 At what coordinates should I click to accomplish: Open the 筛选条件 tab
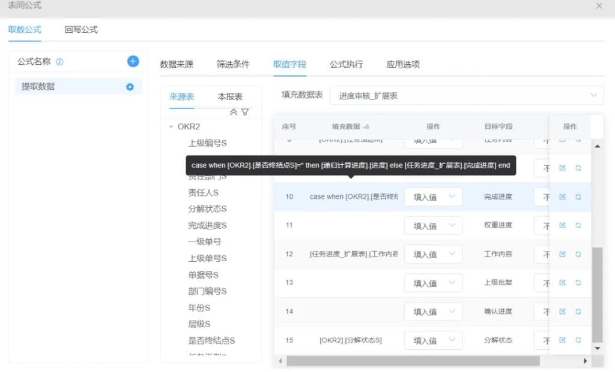pyautogui.click(x=233, y=64)
